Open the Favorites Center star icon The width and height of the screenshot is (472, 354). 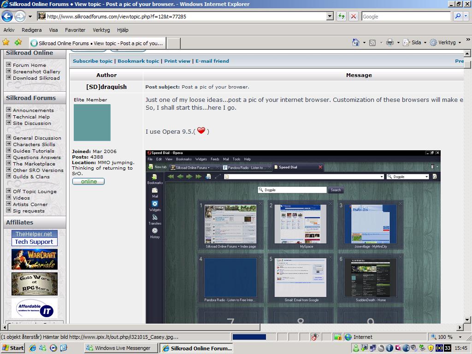(6, 42)
